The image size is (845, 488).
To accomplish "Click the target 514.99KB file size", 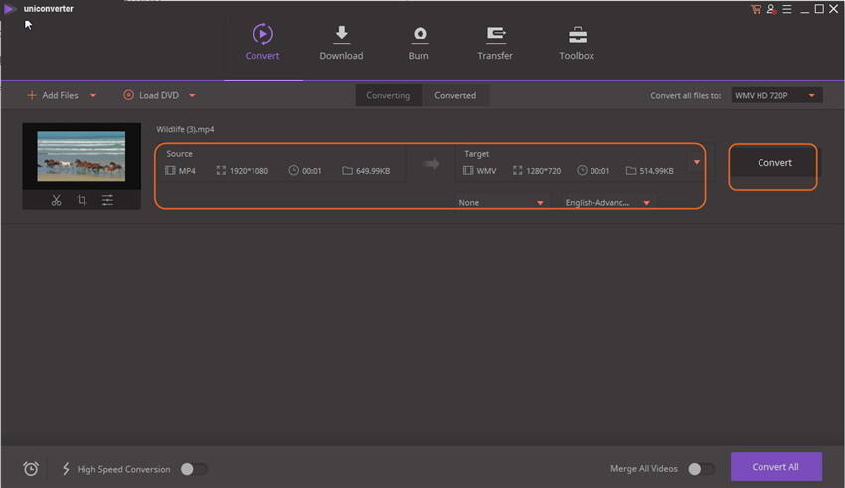I will point(656,171).
